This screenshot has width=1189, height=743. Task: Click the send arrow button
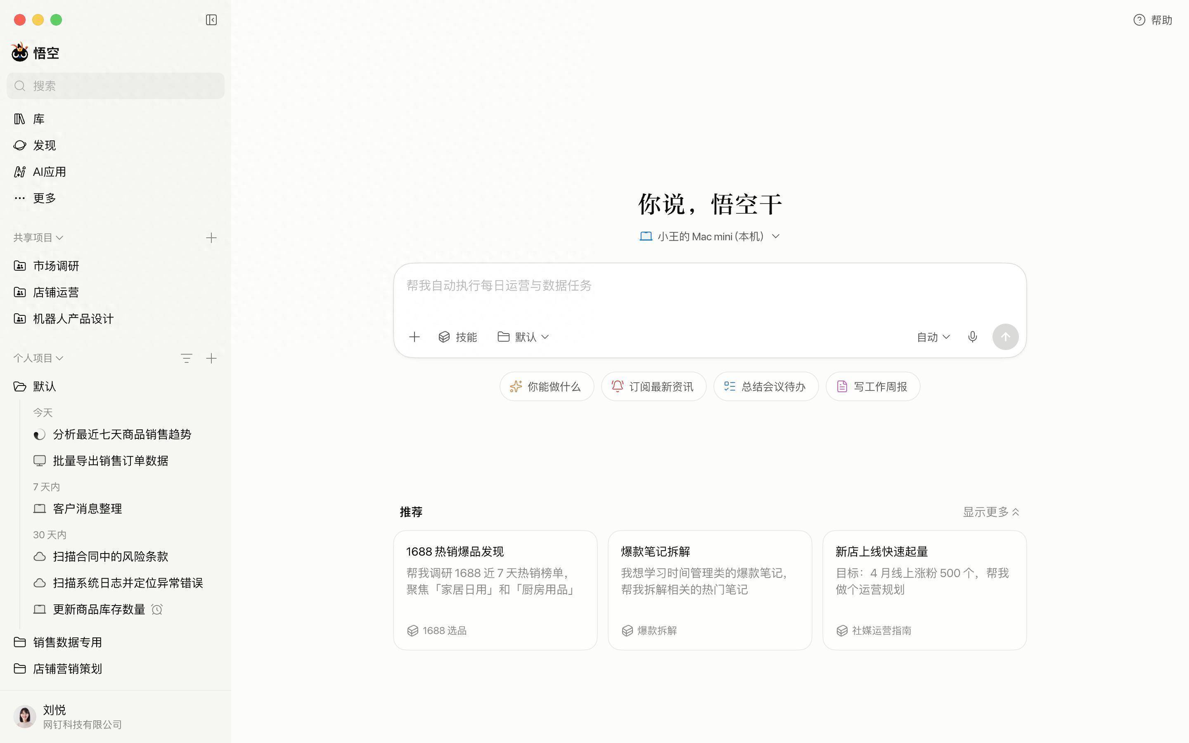[1005, 337]
